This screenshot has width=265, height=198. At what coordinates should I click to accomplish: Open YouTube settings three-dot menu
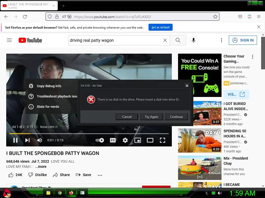222,40
